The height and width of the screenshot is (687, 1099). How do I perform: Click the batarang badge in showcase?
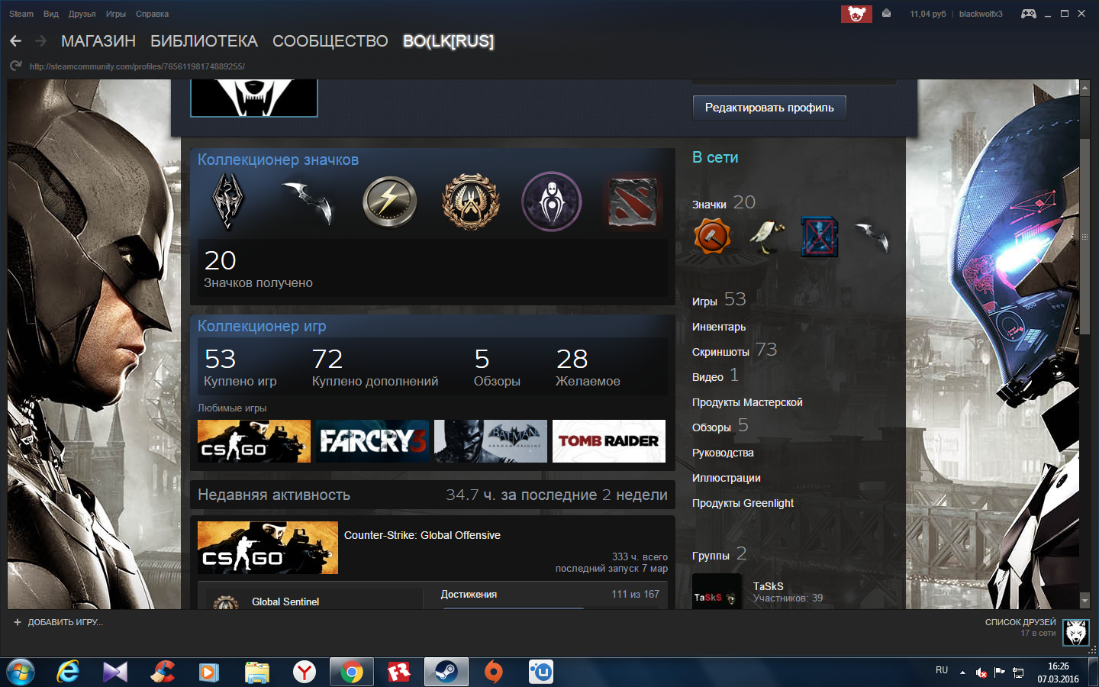308,202
